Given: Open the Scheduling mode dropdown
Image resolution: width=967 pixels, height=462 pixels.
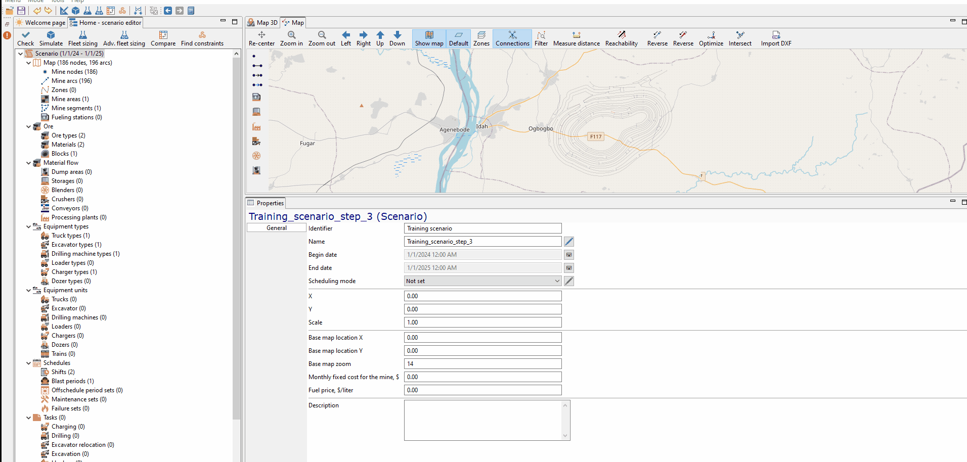Looking at the screenshot, I should point(483,281).
